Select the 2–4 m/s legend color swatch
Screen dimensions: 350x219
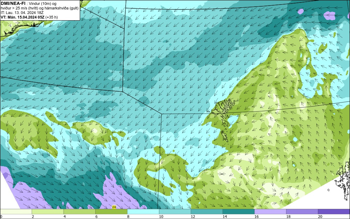(48, 212)
